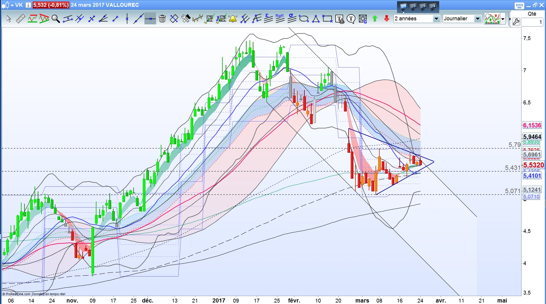Select the arrow pointer cursor tool
The height and width of the screenshot is (304, 546).
[x=9, y=19]
